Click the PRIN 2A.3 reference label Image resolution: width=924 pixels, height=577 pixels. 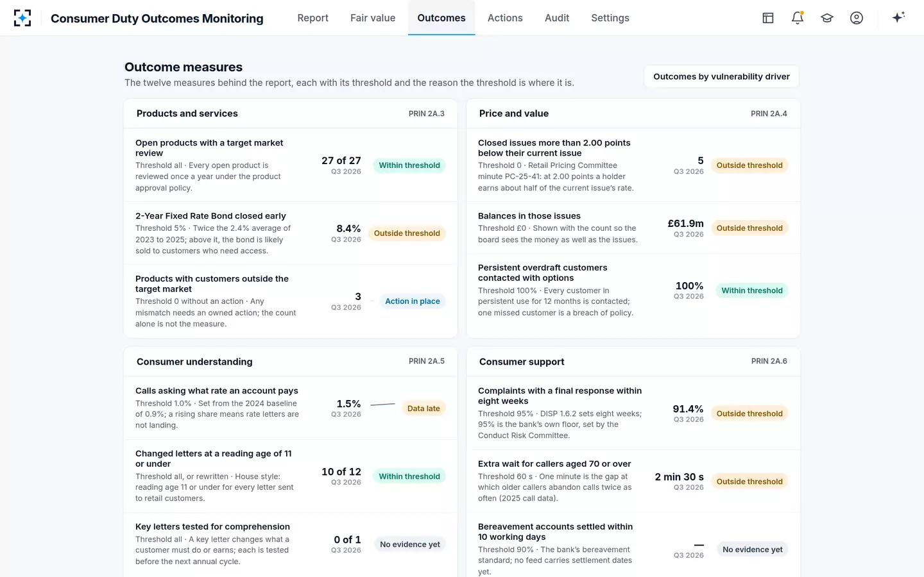(427, 113)
